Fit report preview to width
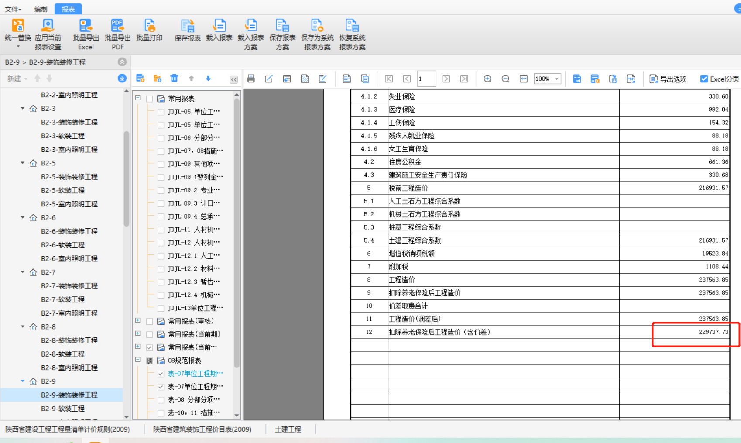The image size is (741, 443). [x=524, y=79]
